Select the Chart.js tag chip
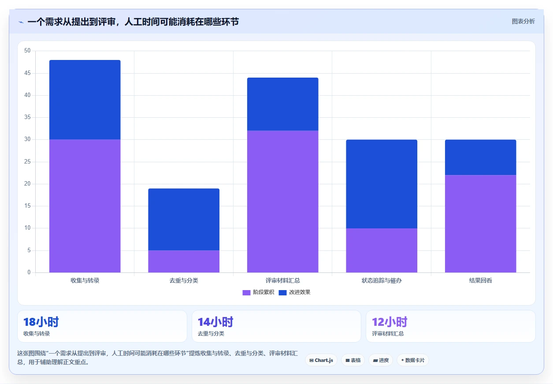This screenshot has height=384, width=553. [321, 360]
